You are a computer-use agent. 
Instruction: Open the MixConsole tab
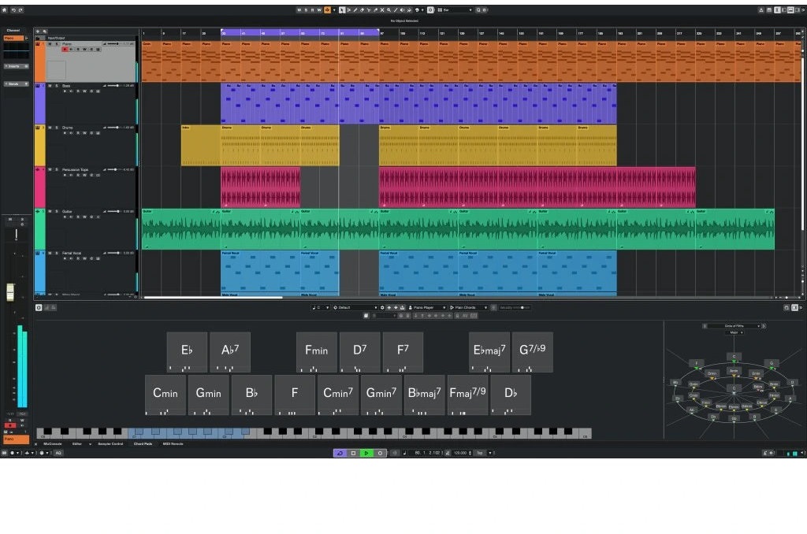(x=53, y=444)
